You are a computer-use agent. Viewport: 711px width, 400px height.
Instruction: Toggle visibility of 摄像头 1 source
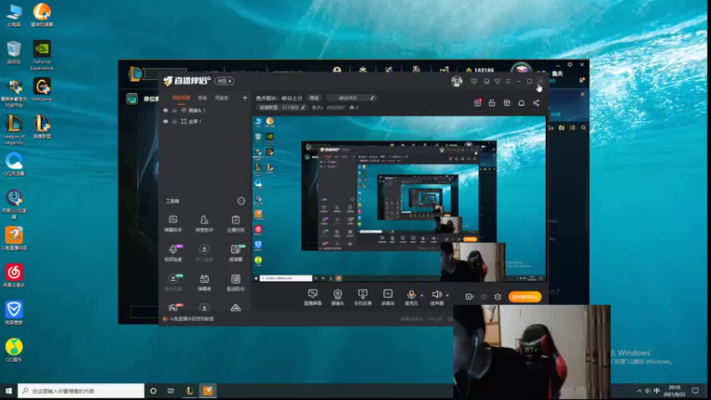tap(166, 110)
